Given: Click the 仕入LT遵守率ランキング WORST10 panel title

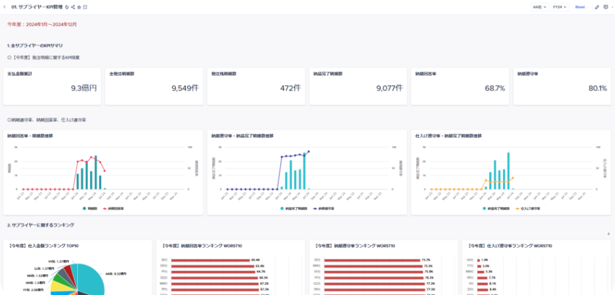Looking at the screenshot, I should pos(509,246).
